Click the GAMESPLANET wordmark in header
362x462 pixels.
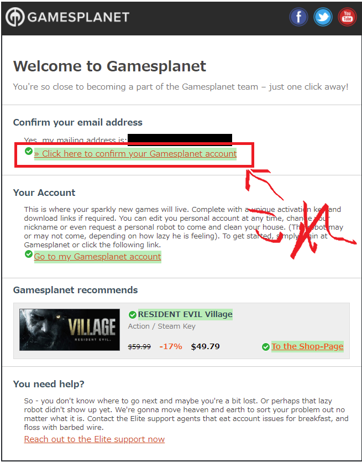[x=78, y=17]
